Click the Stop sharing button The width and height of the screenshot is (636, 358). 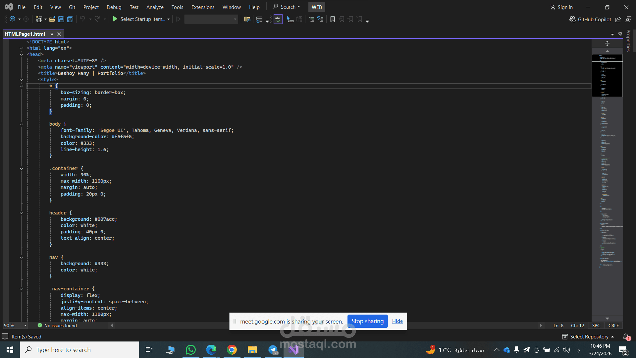[x=367, y=321]
